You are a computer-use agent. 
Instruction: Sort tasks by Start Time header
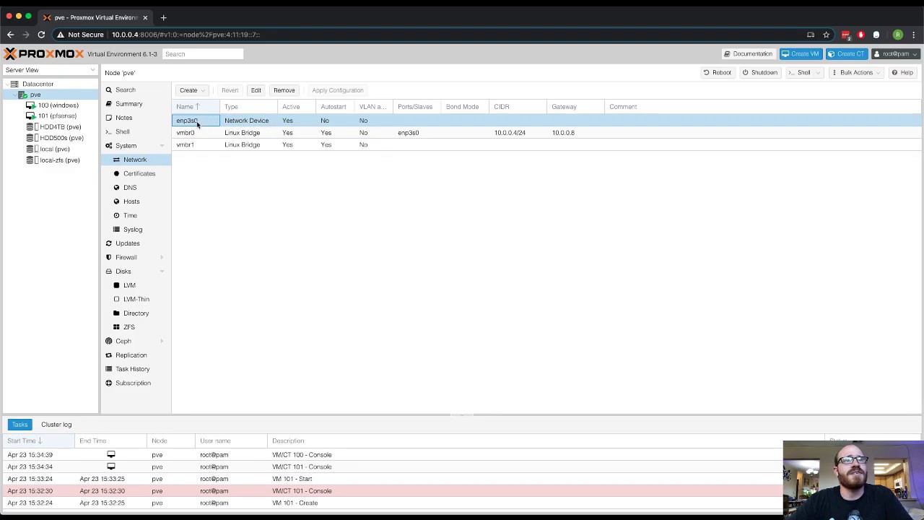point(38,441)
